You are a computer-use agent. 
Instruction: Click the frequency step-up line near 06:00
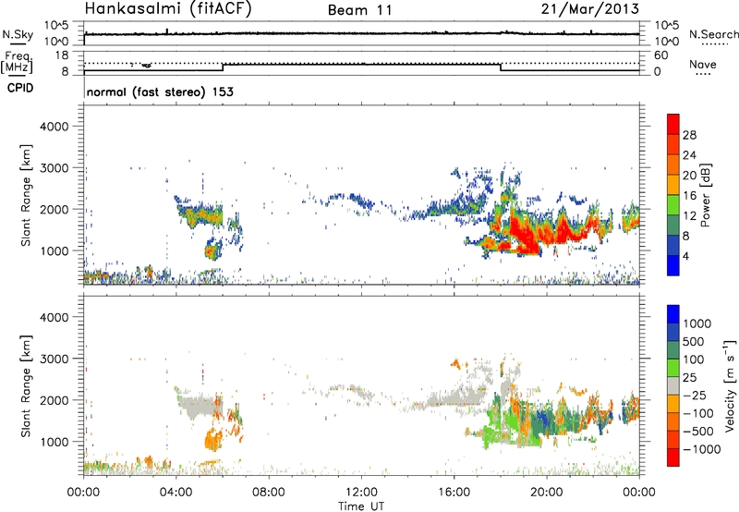click(223, 67)
